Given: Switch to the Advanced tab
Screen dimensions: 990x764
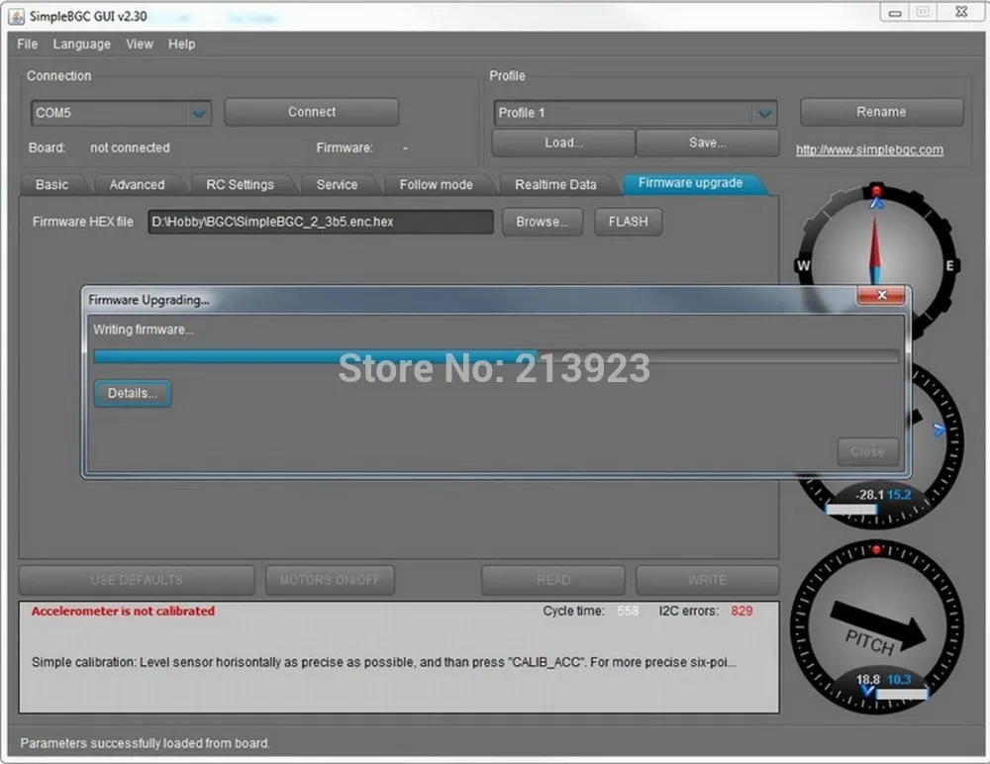Looking at the screenshot, I should [137, 185].
